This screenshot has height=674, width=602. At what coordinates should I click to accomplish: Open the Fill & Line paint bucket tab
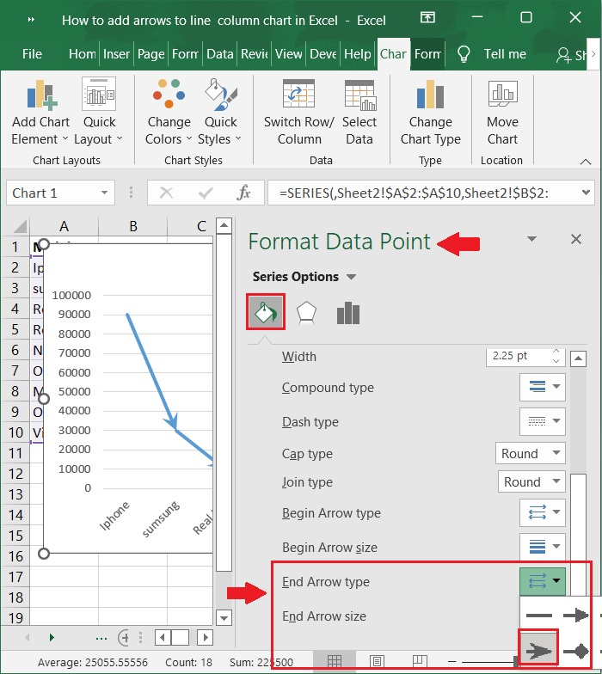tap(266, 313)
